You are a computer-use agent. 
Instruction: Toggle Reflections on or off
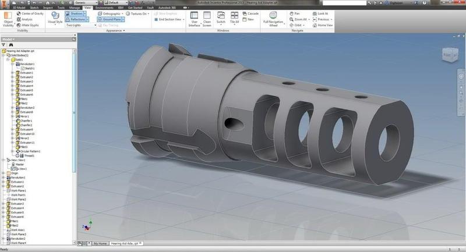click(75, 19)
